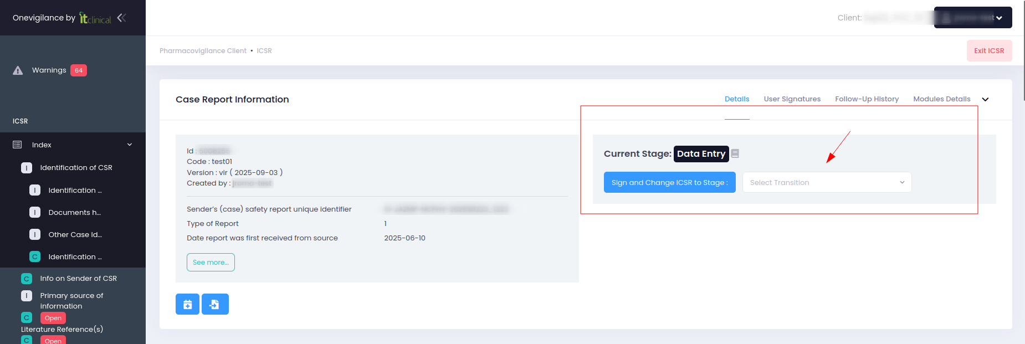This screenshot has height=344, width=1025.
Task: Open the Select Transition dropdown
Action: (827, 182)
